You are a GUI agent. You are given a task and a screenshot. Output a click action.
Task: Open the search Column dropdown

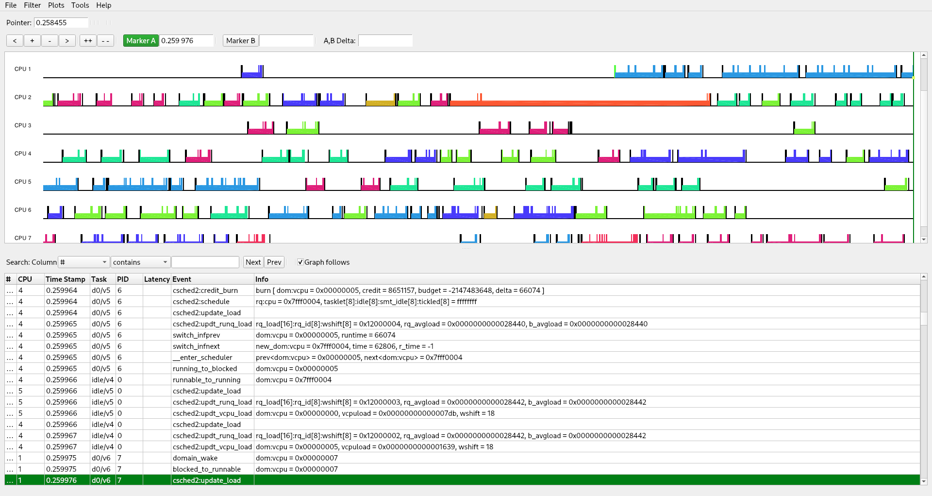(83, 262)
